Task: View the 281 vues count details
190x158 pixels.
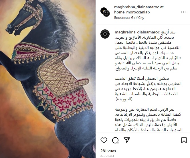Action: [x=108, y=151]
